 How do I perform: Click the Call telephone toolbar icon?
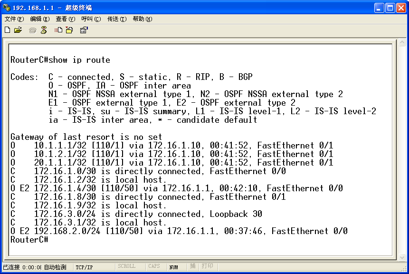pos(33,30)
